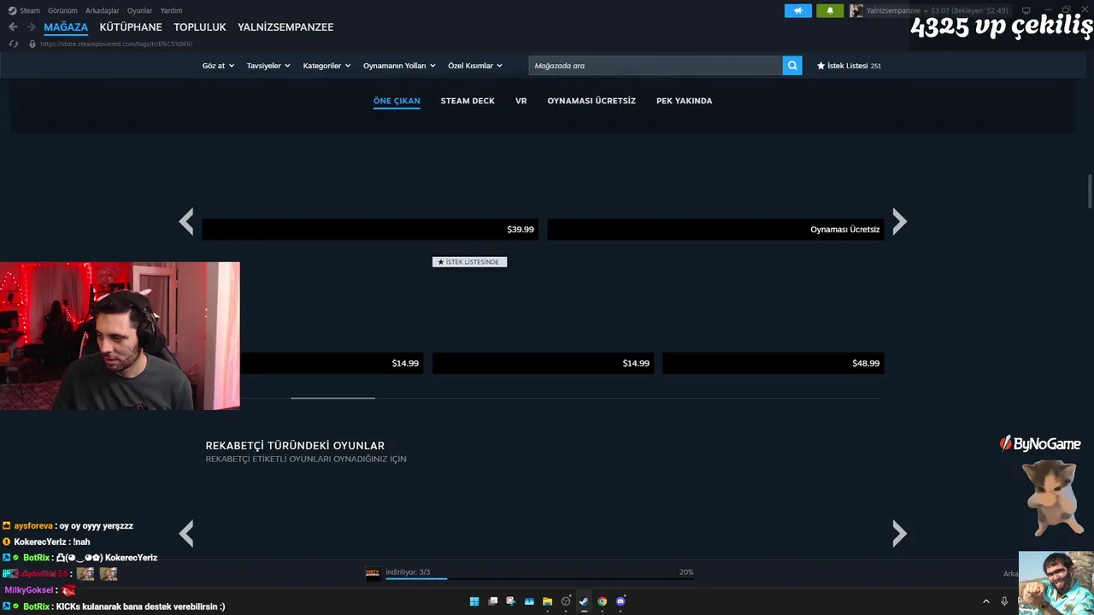Switch to the MAĞAZA section
This screenshot has height=615, width=1094.
pos(66,27)
